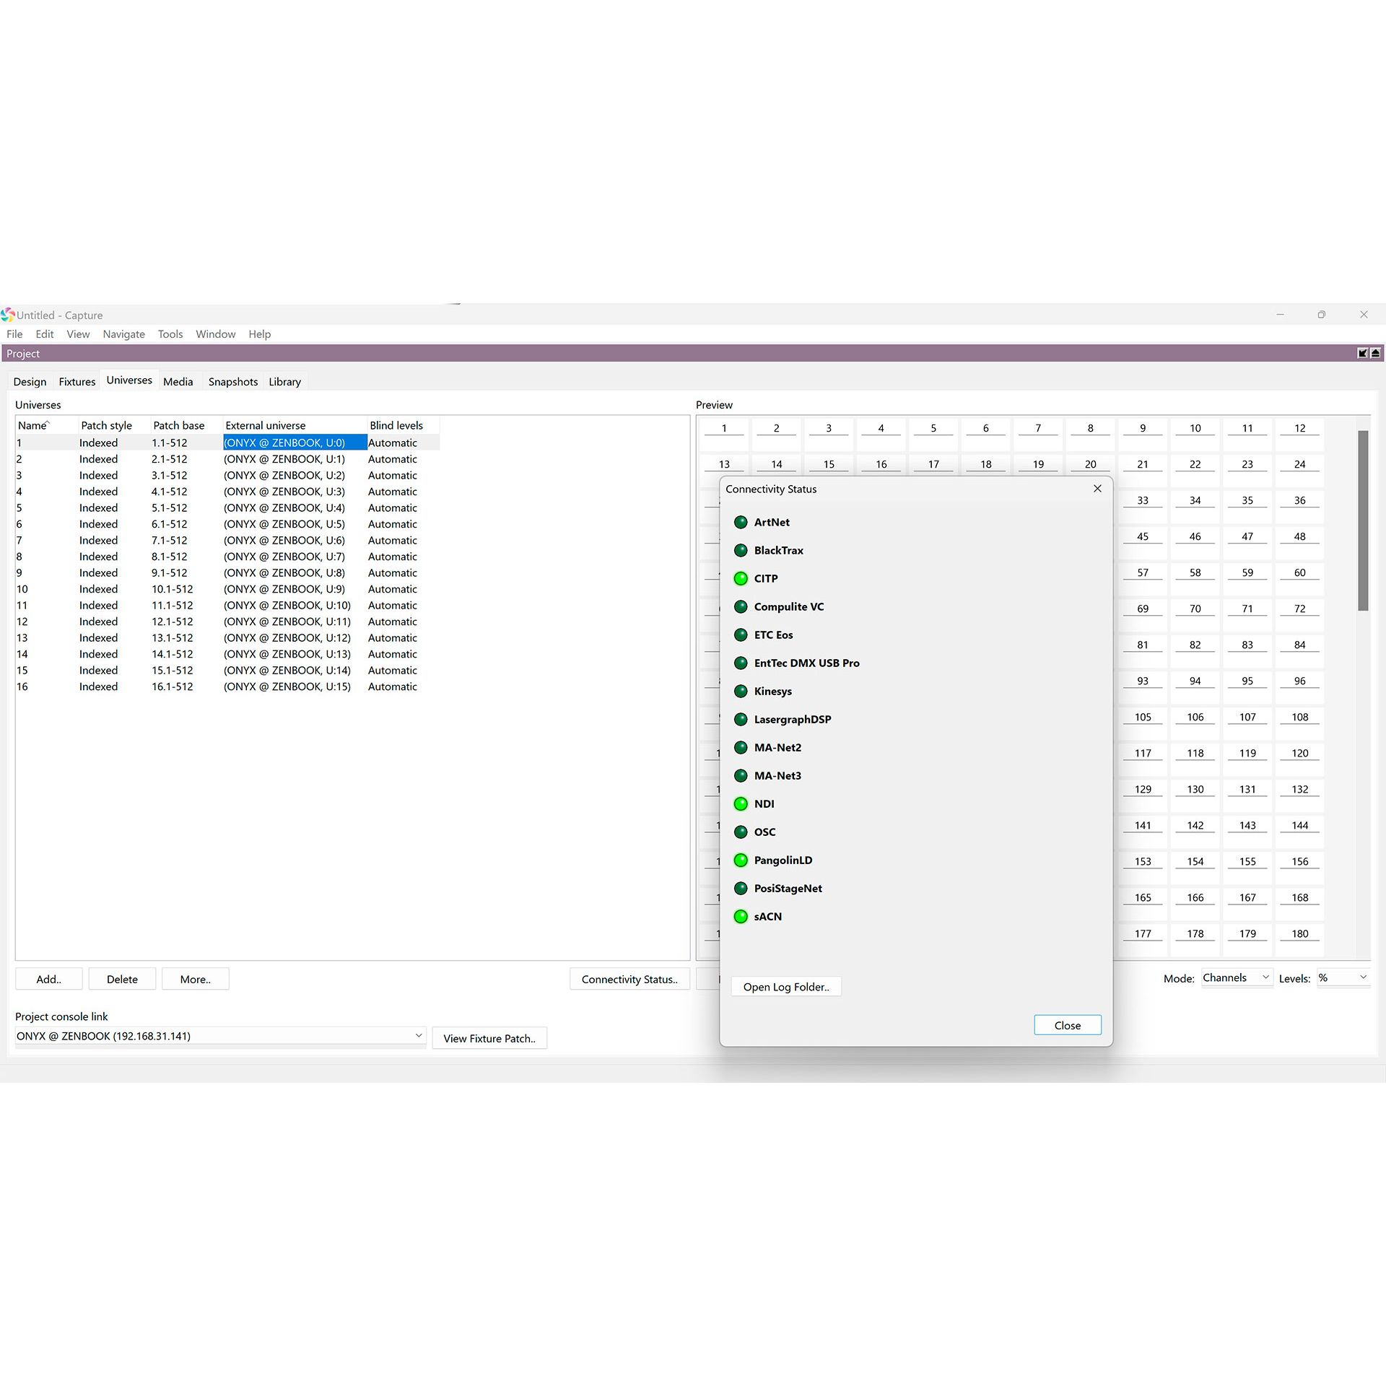Click the External universe column header

(x=295, y=425)
